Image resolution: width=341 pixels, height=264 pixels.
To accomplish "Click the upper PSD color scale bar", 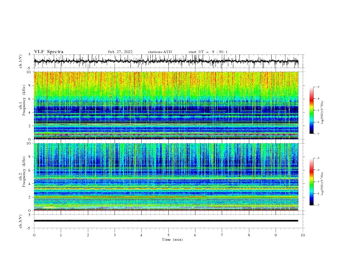I will click(x=311, y=110).
